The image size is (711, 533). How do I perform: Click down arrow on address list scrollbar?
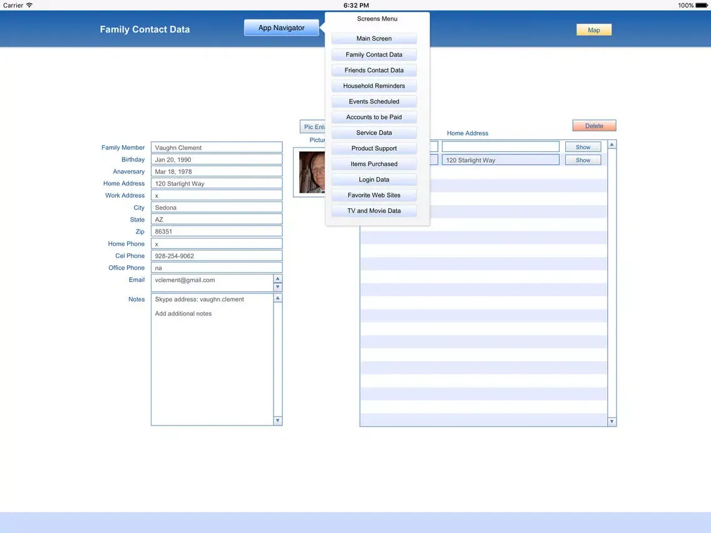(x=611, y=422)
